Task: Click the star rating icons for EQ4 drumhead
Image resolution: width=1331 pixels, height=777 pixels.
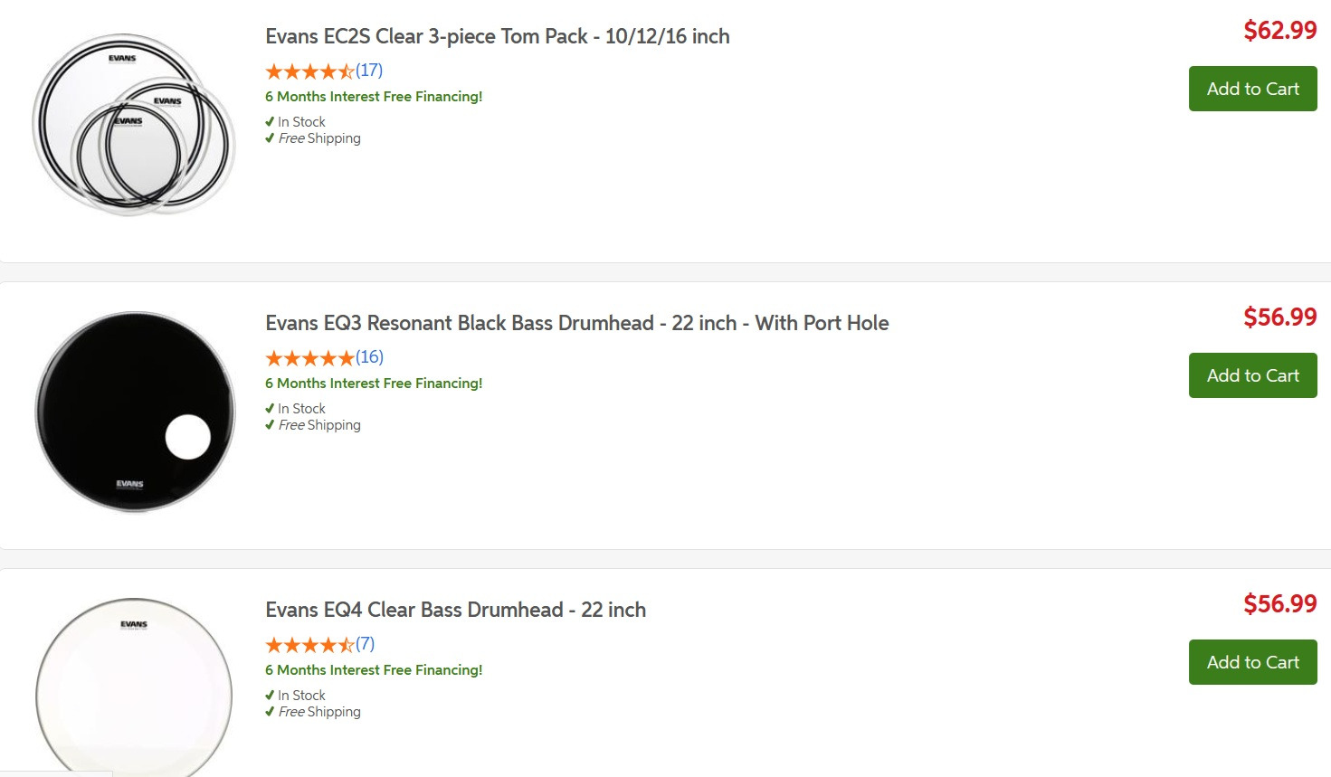Action: pyautogui.click(x=309, y=645)
